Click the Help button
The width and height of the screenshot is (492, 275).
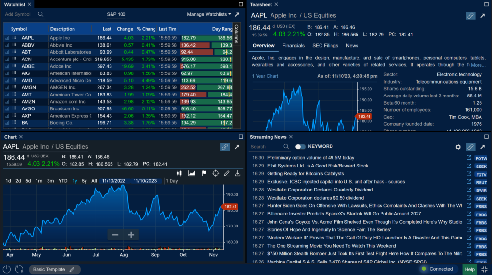click(469, 269)
